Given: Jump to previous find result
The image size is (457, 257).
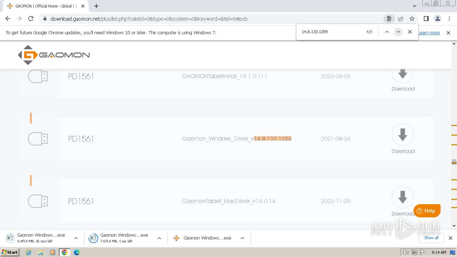Looking at the screenshot, I should (x=387, y=32).
